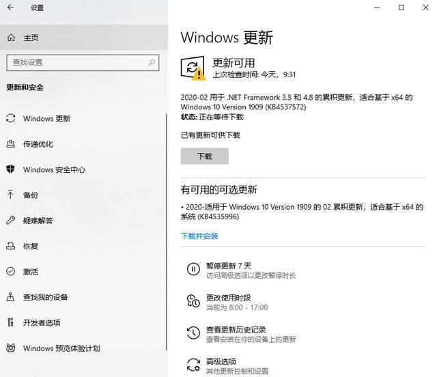437x377 pixels.
Task: Click the 查找我的设备 locator icon
Action: (x=11, y=296)
